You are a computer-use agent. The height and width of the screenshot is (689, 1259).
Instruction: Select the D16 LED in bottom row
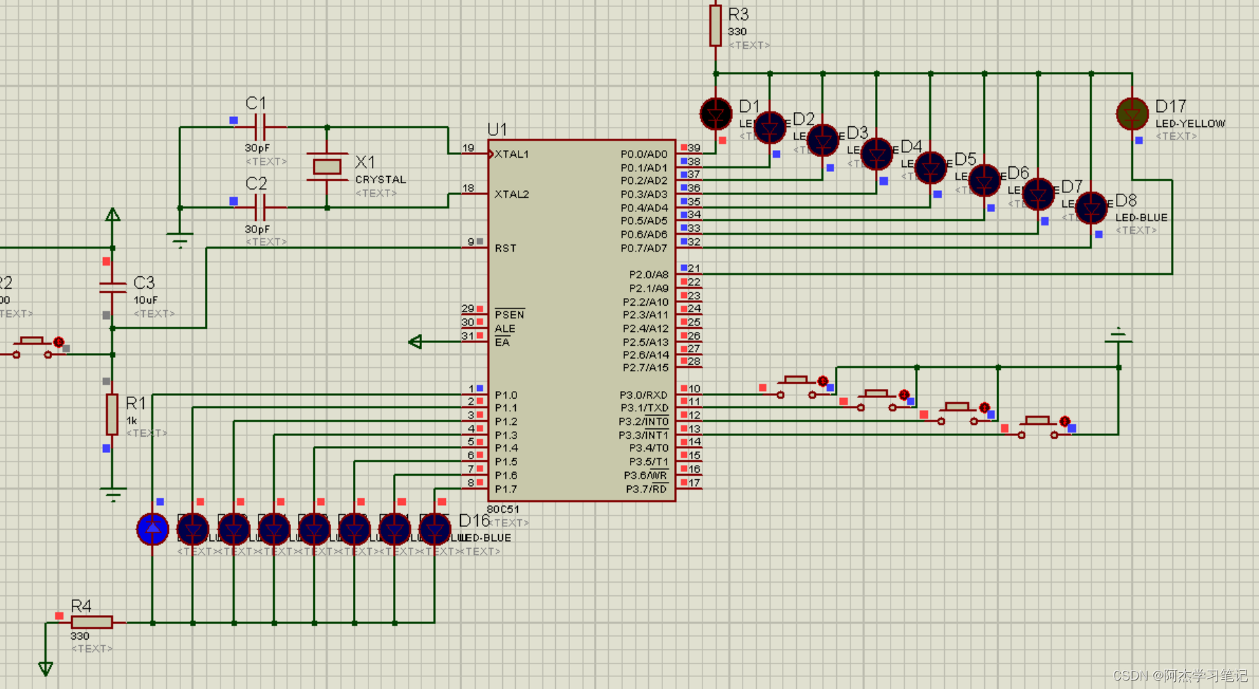(x=435, y=529)
